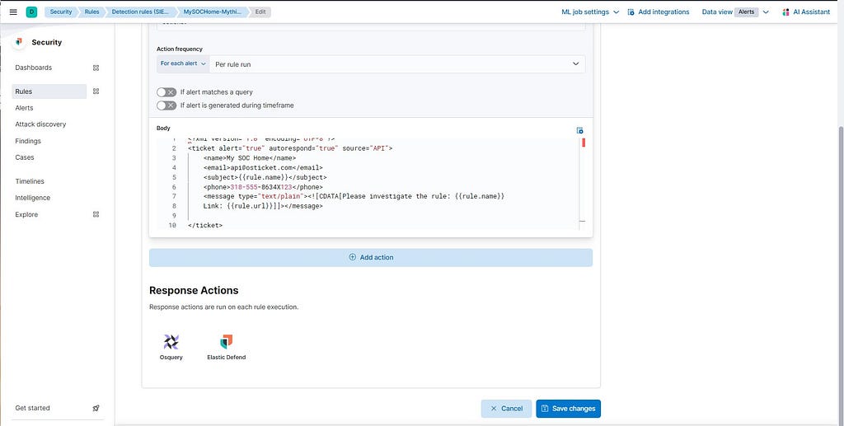Click Add integrations link
Screen dimensions: 844x426
coord(659,12)
